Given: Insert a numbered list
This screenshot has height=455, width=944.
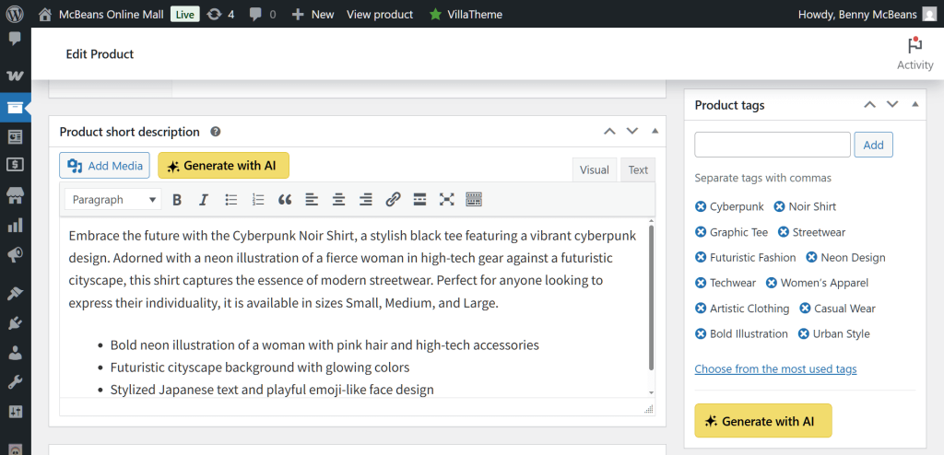Looking at the screenshot, I should pyautogui.click(x=258, y=200).
